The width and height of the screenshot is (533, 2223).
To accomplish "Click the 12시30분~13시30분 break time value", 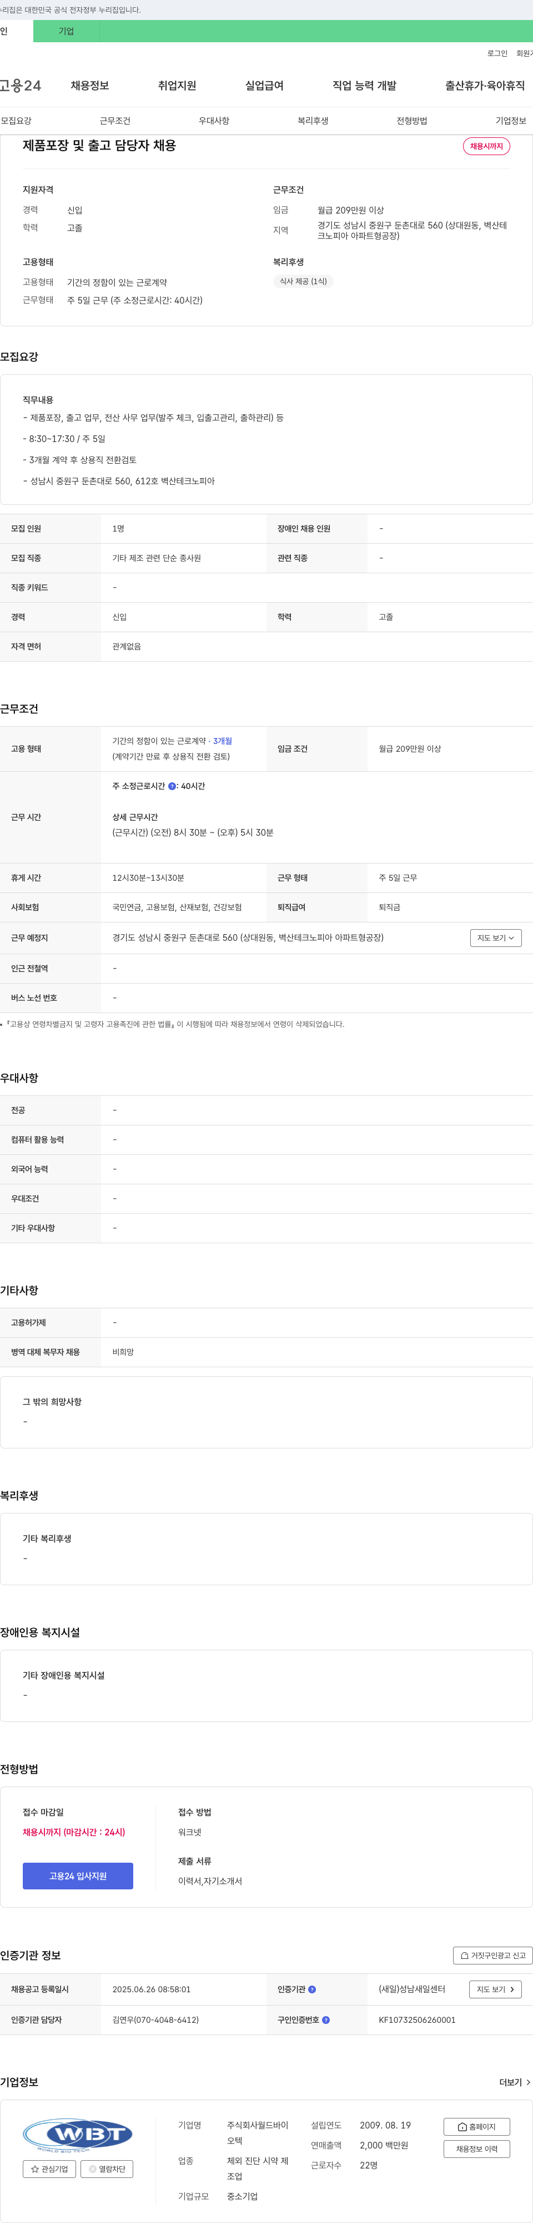I will coord(148,877).
